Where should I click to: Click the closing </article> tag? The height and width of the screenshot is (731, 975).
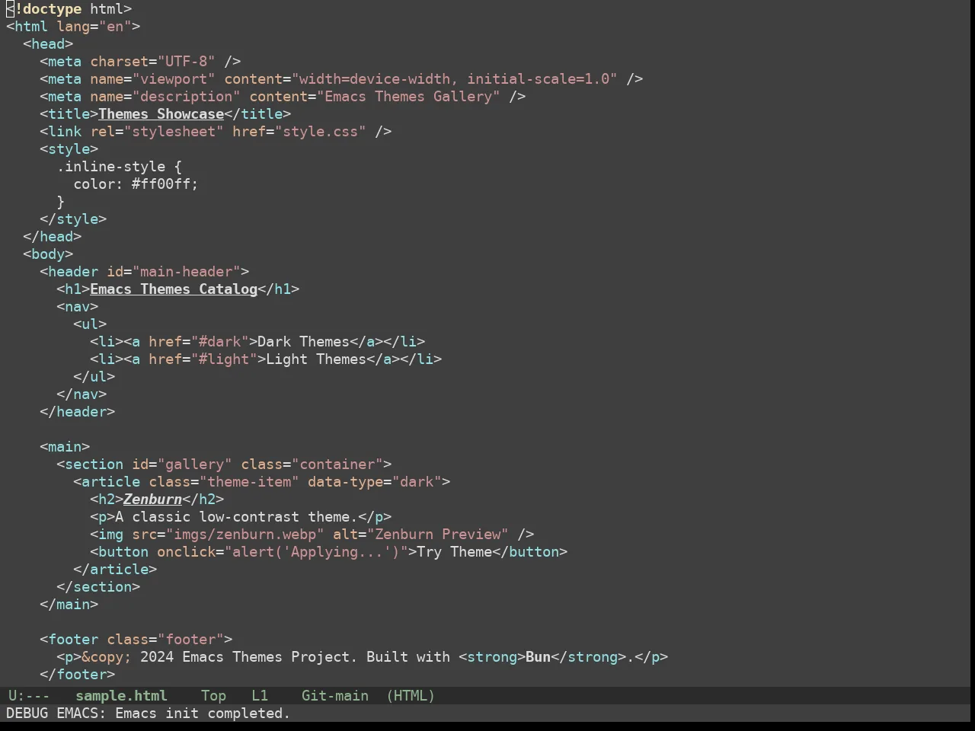(x=115, y=570)
